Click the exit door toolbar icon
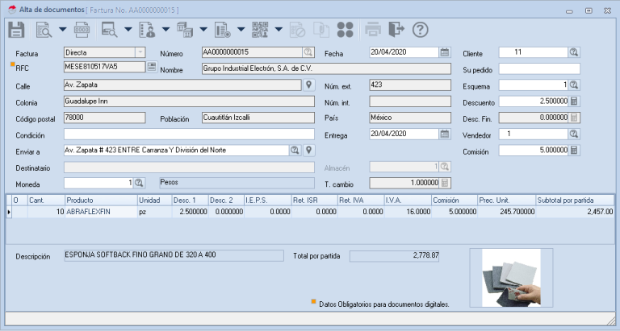Screen dimensions: 620x331 click(396, 30)
